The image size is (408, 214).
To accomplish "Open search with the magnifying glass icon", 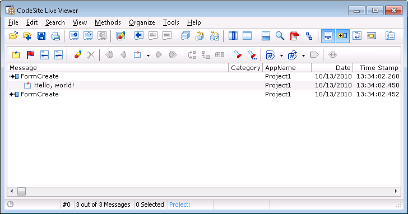I will click(x=280, y=36).
